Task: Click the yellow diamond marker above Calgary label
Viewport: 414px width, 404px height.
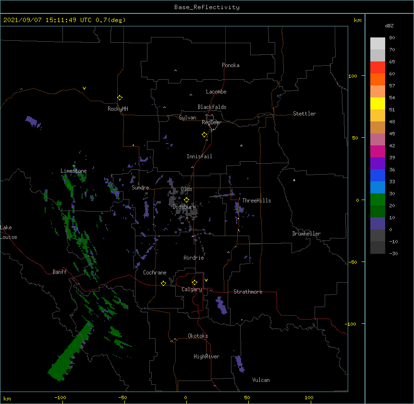Action: 195,283
